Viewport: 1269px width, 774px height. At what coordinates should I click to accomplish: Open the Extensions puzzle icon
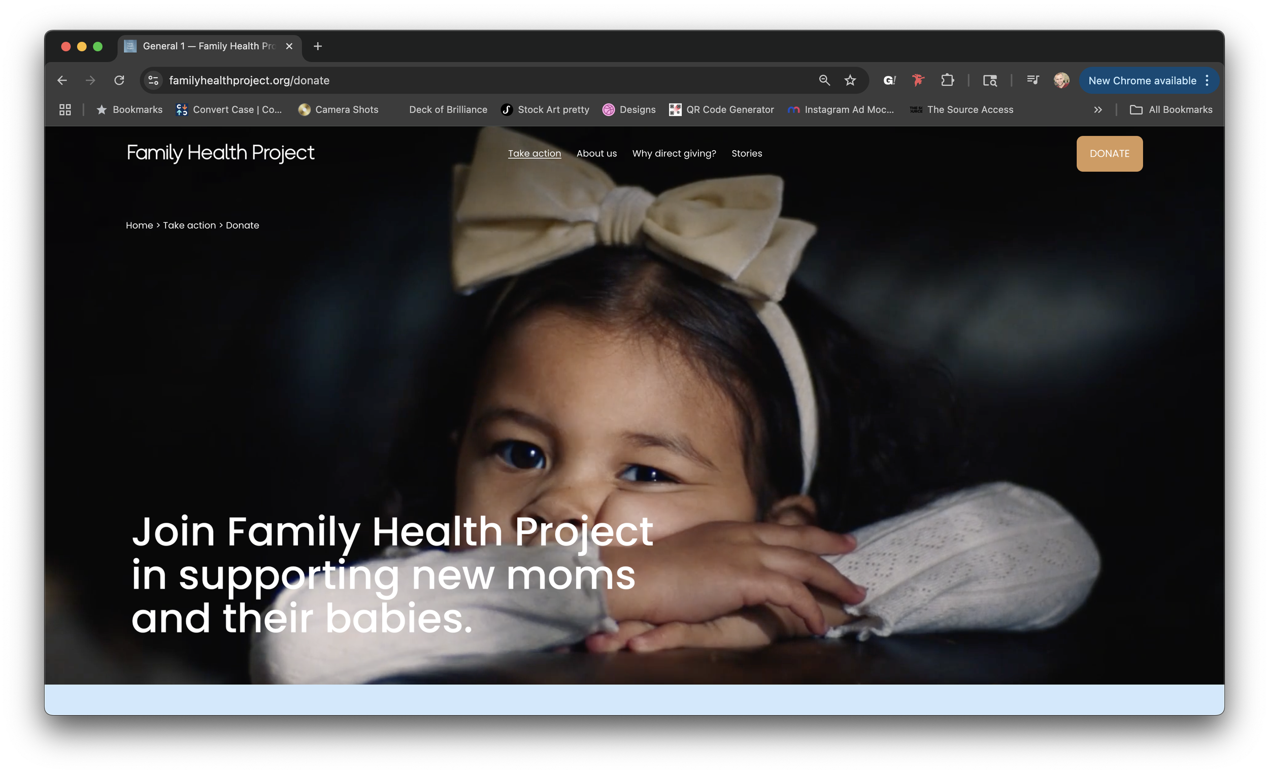point(947,80)
